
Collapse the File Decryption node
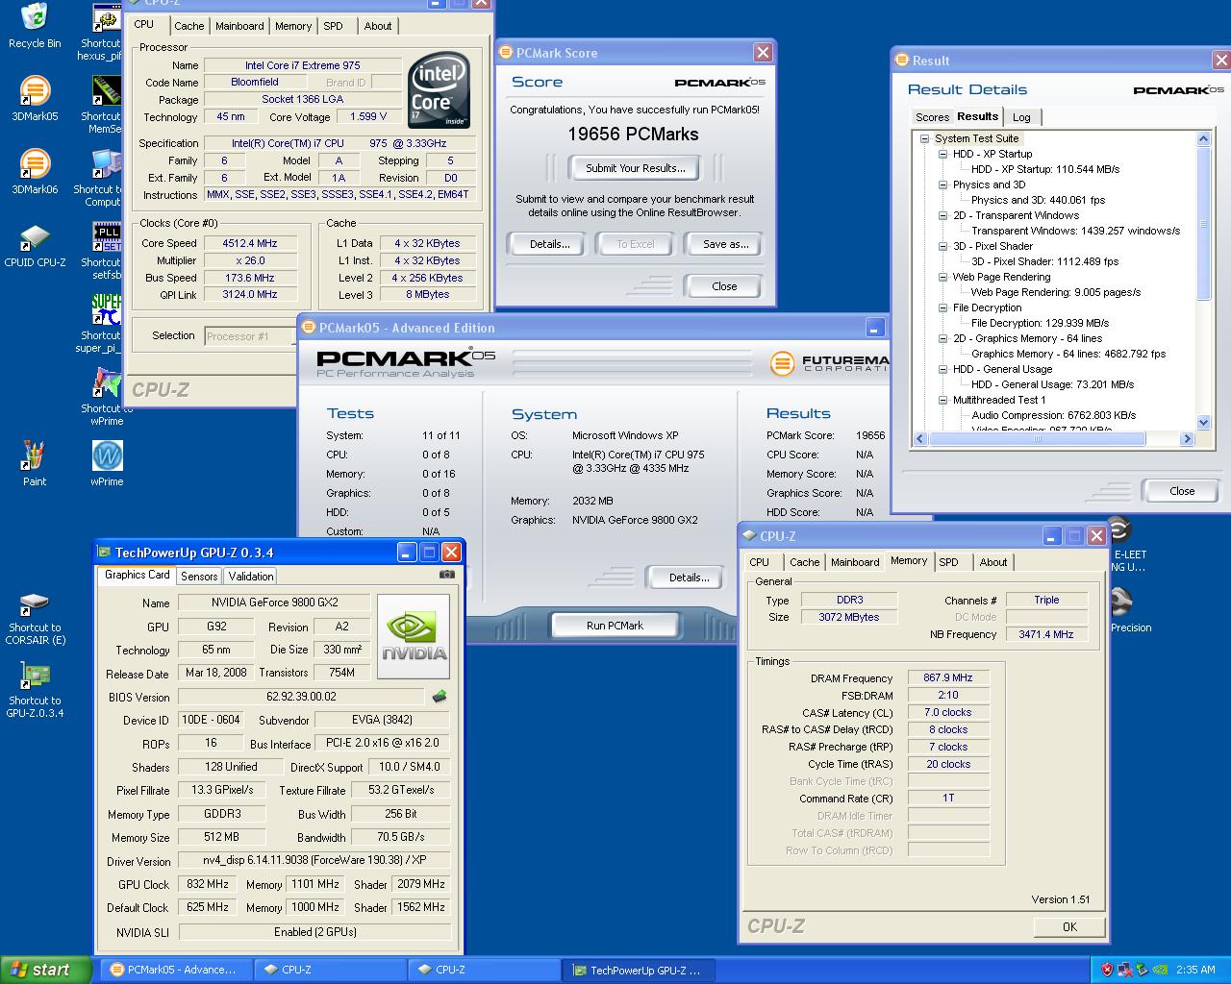tap(943, 307)
